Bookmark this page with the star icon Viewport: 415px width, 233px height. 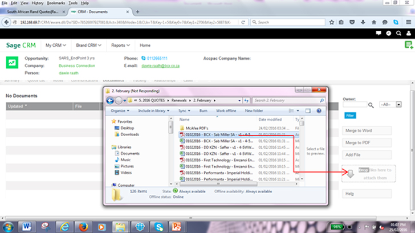[x=332, y=22]
